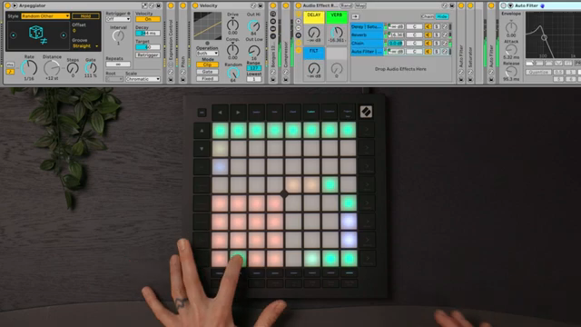Open the Arpeggiator Root dropdown
The height and width of the screenshot is (327, 581).
pyautogui.click(x=114, y=79)
